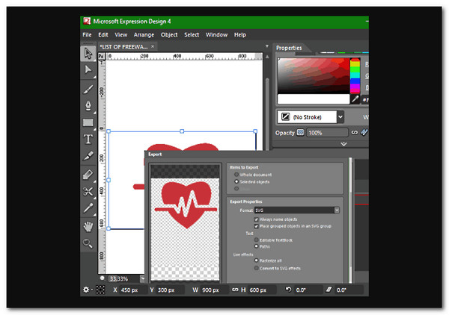Open the View menu
Screen dimensions: 449x315
click(120, 34)
